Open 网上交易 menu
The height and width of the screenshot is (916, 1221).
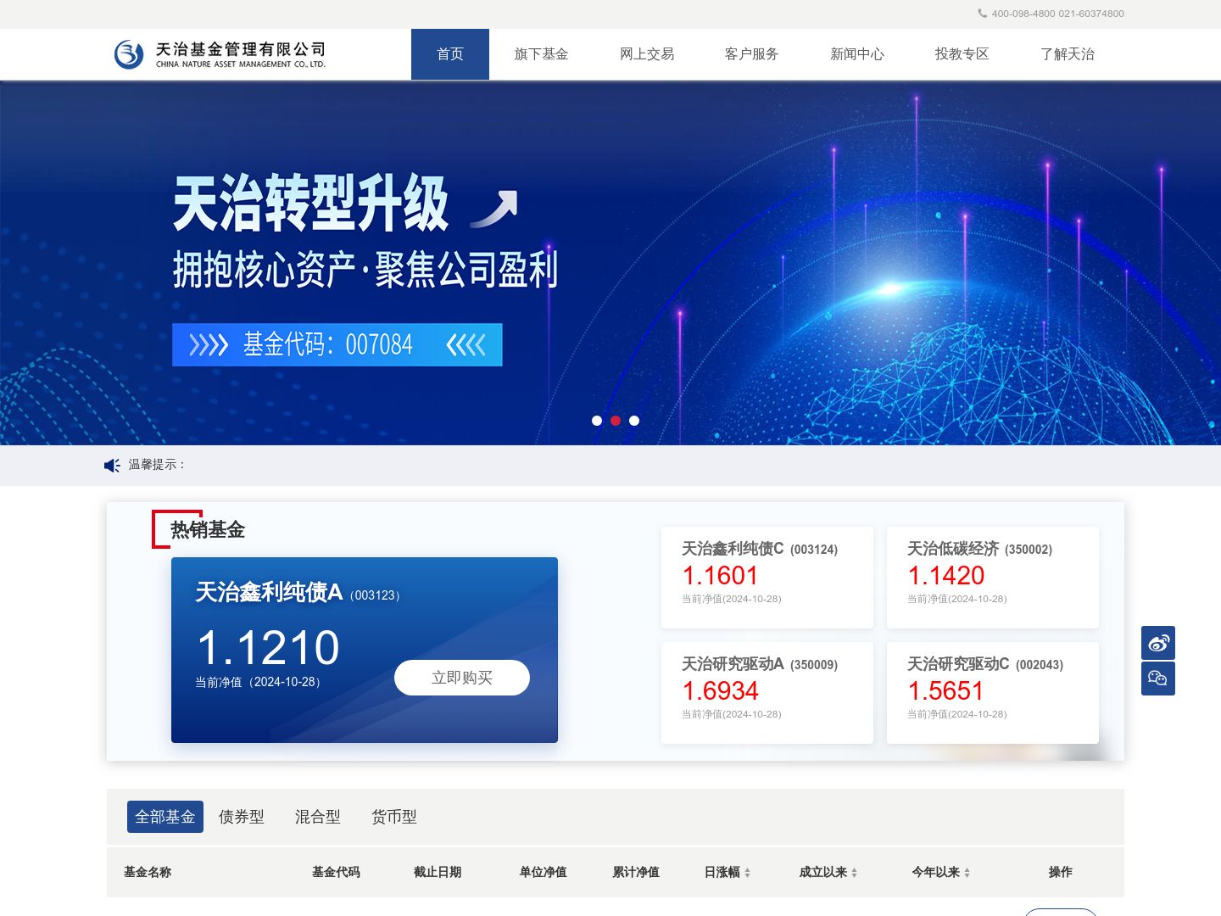647,54
